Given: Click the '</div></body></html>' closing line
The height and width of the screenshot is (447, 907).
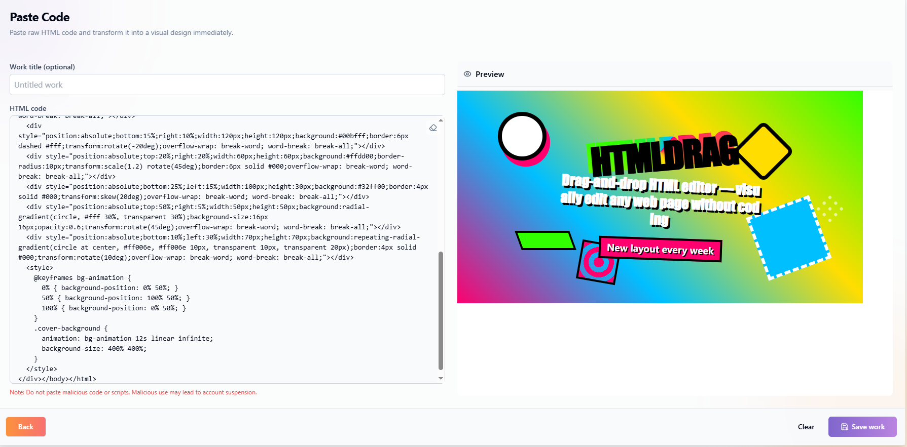Looking at the screenshot, I should 57,379.
